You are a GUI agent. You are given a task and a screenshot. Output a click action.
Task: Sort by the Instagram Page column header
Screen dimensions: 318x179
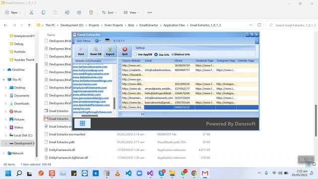point(226,61)
